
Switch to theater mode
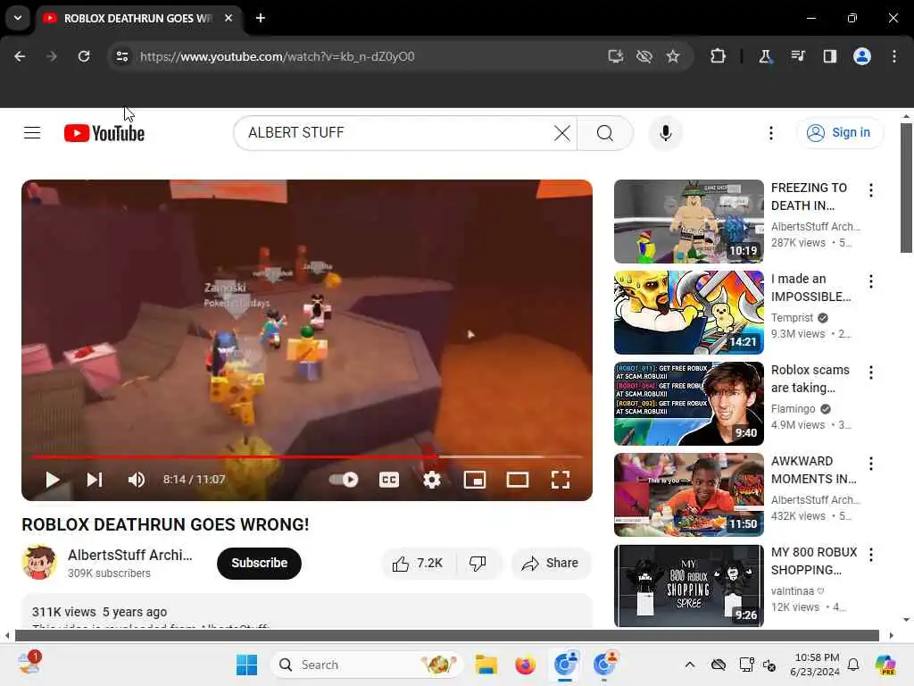[518, 480]
